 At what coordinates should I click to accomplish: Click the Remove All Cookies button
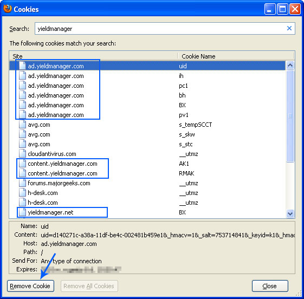89,286
